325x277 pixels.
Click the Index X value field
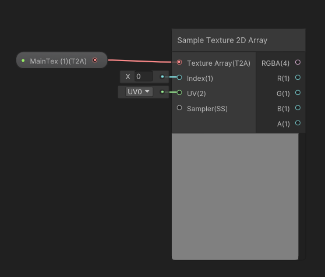coord(144,76)
